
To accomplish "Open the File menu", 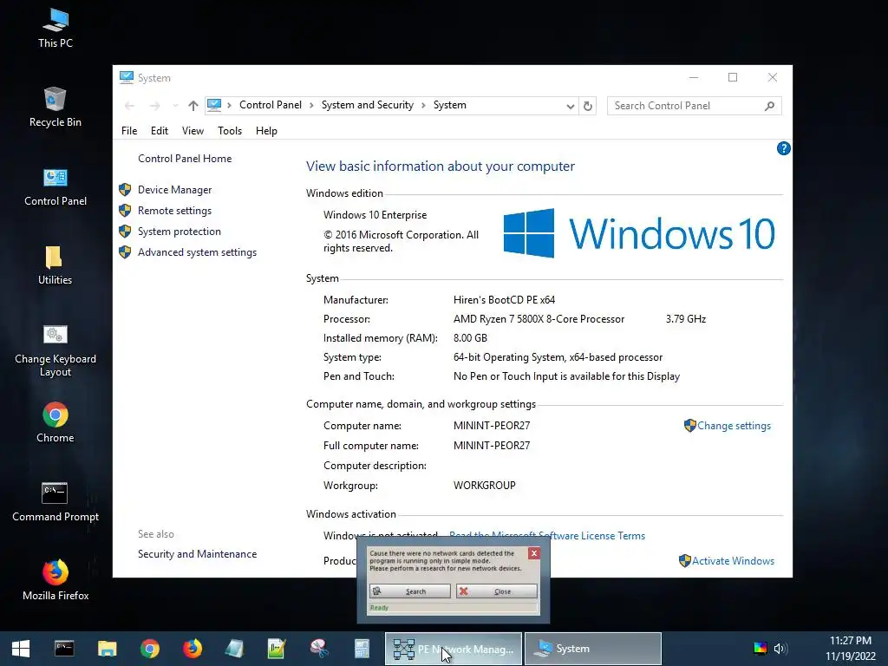I will pyautogui.click(x=129, y=131).
